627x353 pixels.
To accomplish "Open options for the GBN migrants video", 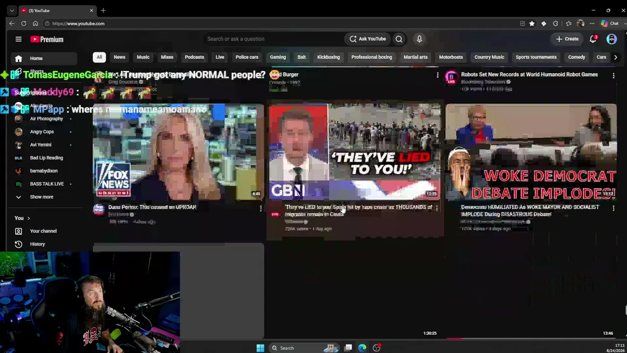I will pyautogui.click(x=437, y=208).
